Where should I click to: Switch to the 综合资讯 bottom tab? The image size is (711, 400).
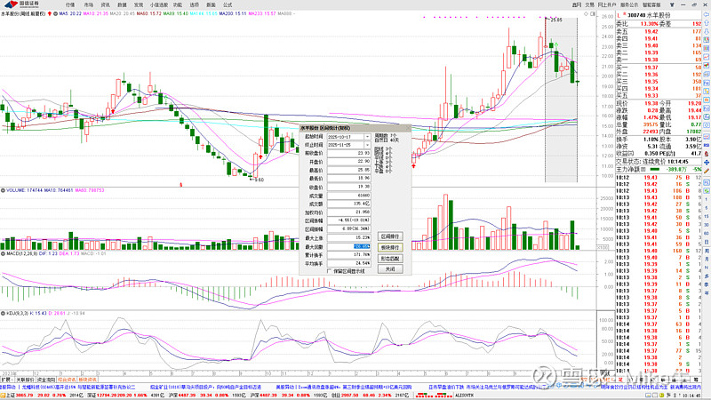(x=68, y=380)
